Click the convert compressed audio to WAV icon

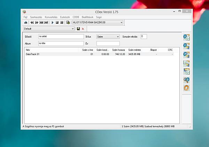click(x=186, y=71)
